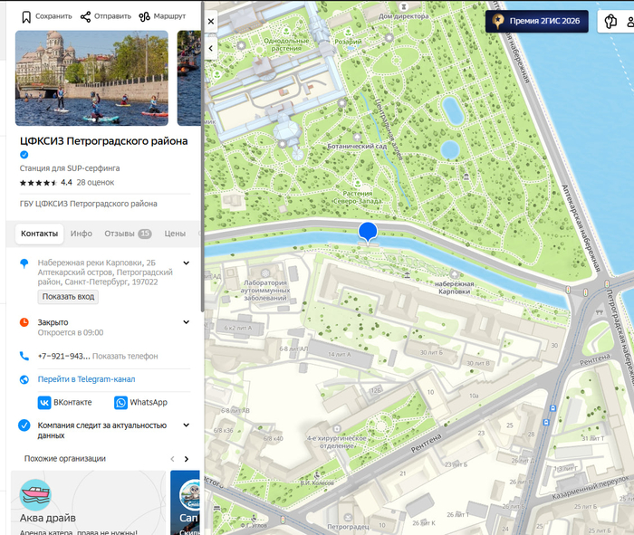Expand opening hours chevron next to Закрыто
Image resolution: width=634 pixels, height=535 pixels.
(x=187, y=322)
